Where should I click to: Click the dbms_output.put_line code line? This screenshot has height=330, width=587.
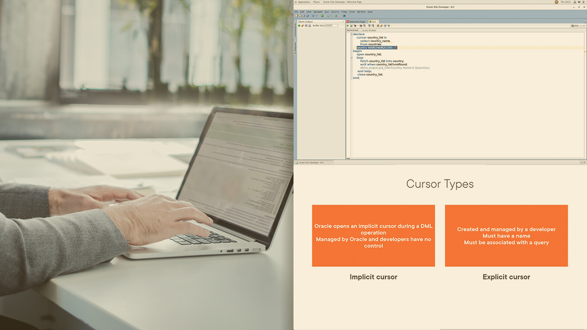(395, 68)
